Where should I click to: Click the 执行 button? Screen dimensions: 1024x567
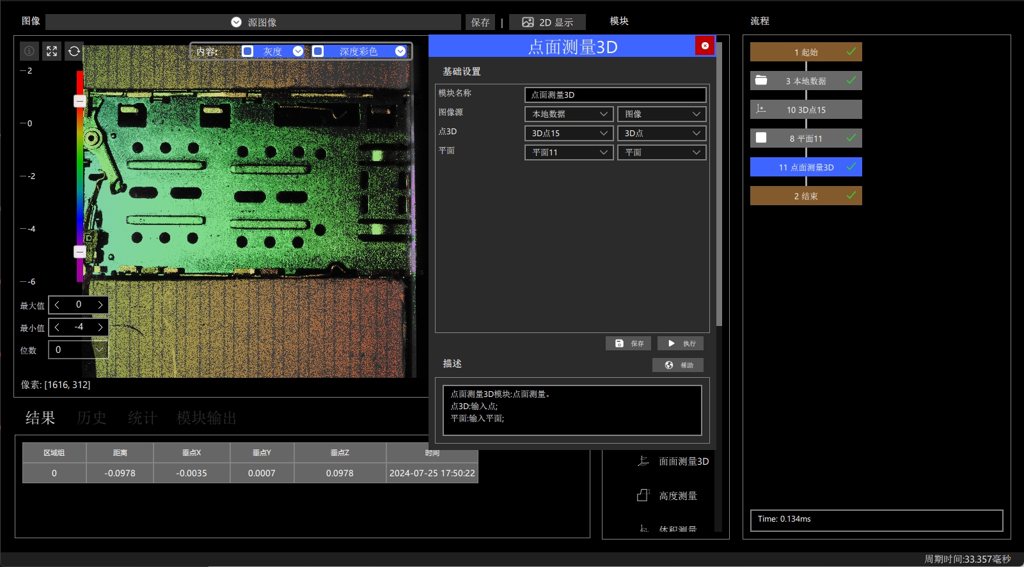coord(681,343)
